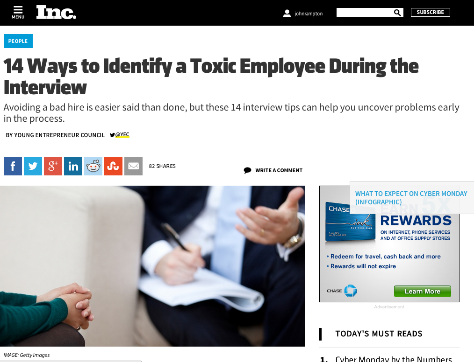Share article on Reddit
Screen dimensions: 474x362
pyautogui.click(x=93, y=166)
